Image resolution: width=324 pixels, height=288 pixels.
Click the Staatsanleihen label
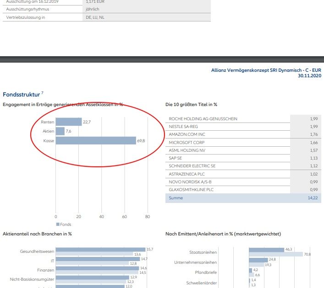203,252
